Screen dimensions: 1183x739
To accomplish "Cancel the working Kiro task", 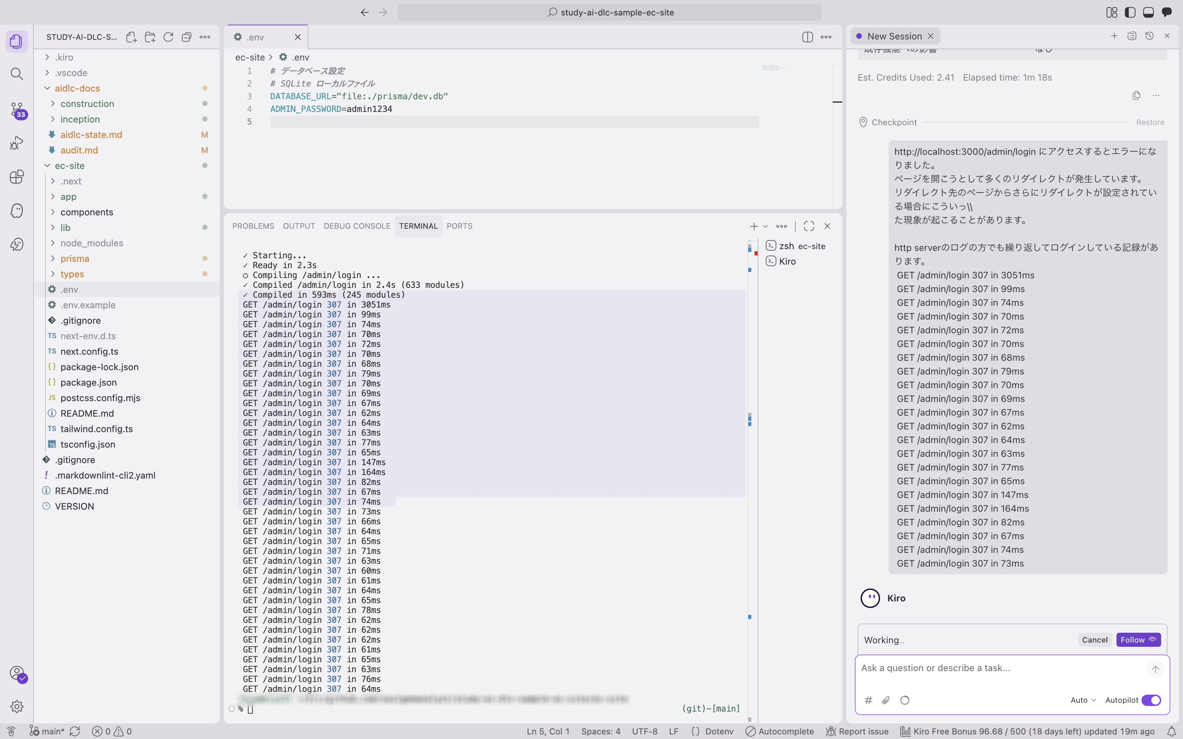I will tap(1095, 640).
